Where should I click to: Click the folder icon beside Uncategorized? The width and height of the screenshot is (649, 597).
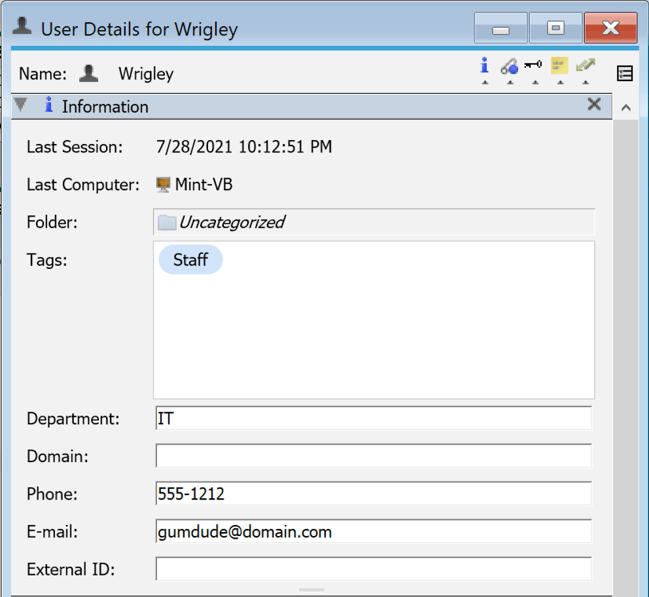click(x=167, y=222)
